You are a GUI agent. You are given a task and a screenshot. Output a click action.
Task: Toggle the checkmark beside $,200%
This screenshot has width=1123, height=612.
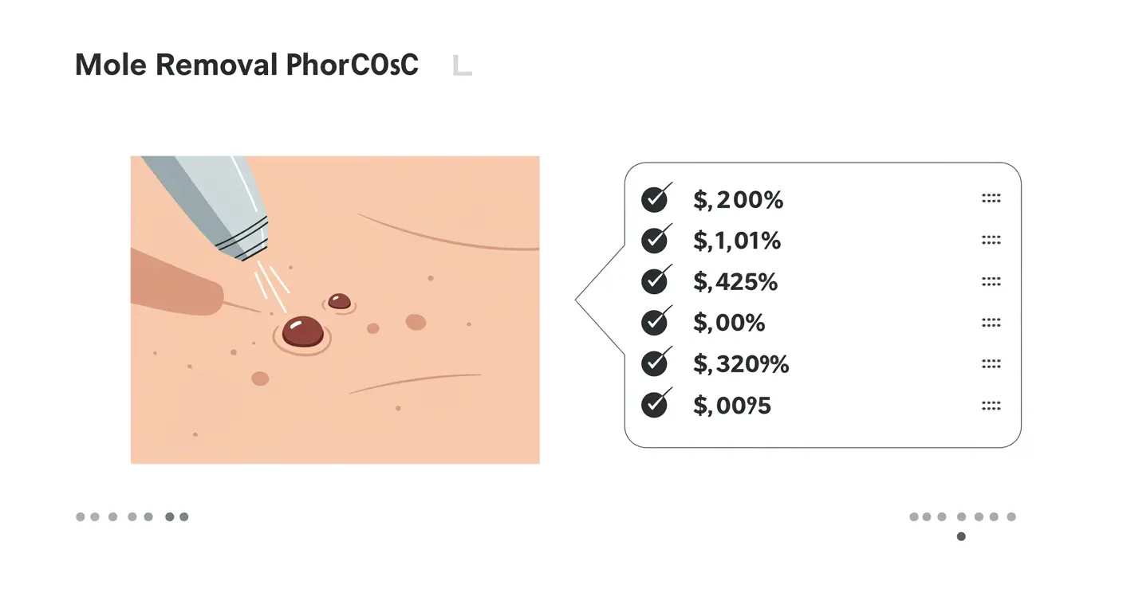point(655,198)
